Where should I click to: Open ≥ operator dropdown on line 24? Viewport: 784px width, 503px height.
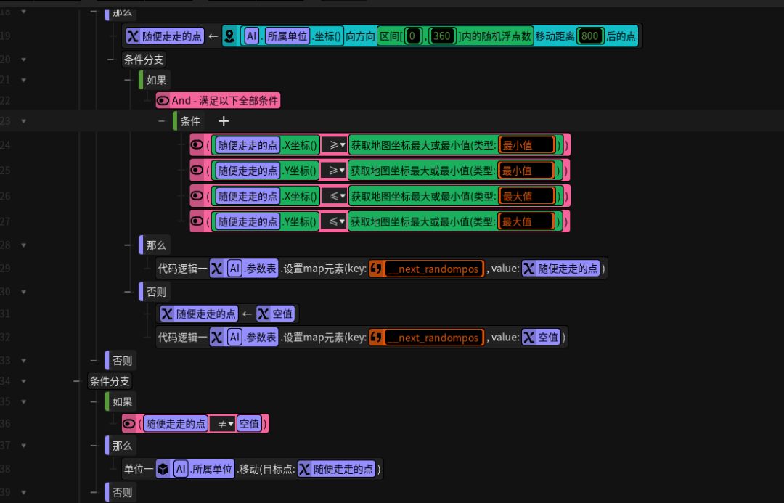(334, 145)
